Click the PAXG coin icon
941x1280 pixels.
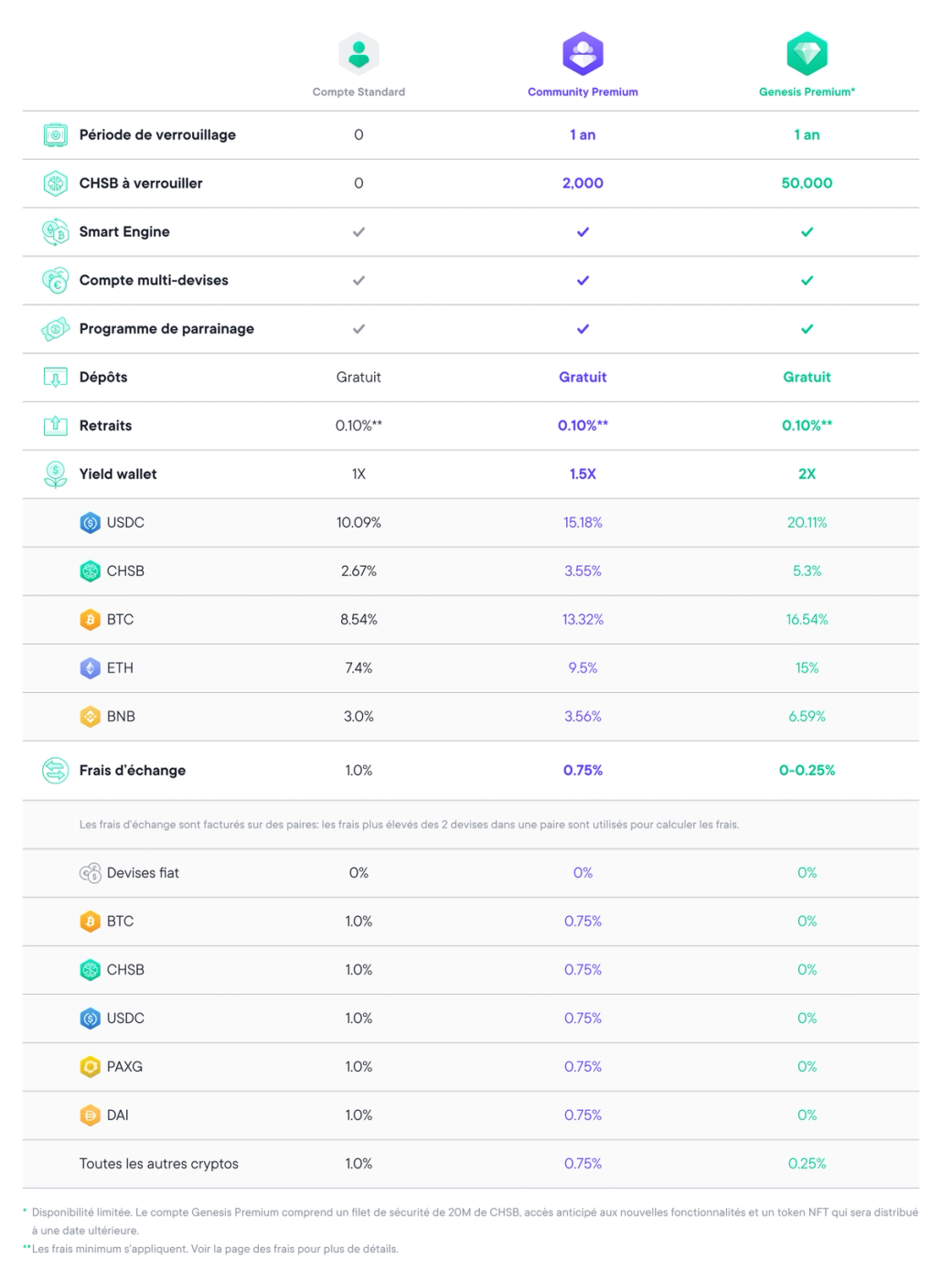click(90, 1067)
